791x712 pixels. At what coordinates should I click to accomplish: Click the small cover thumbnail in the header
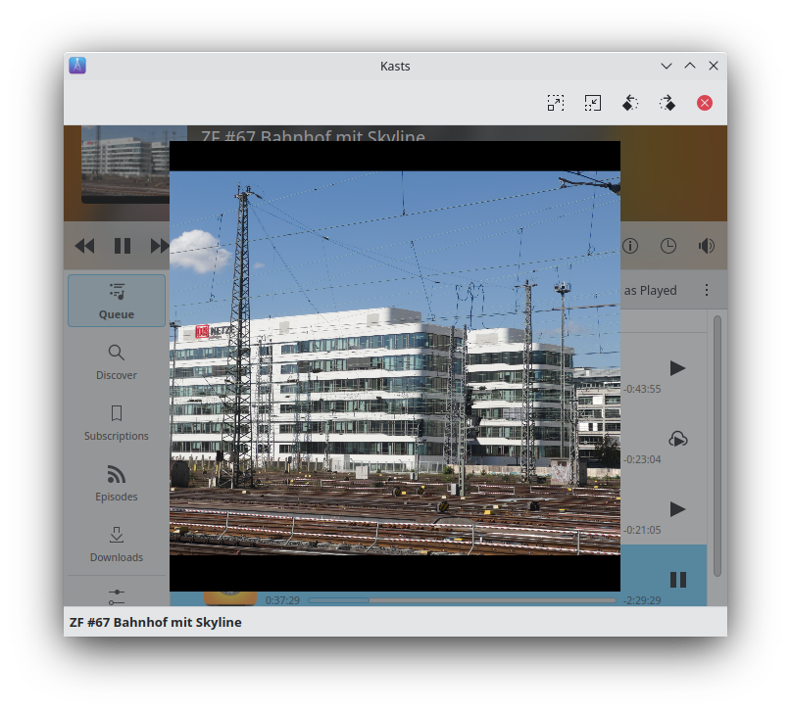[125, 164]
